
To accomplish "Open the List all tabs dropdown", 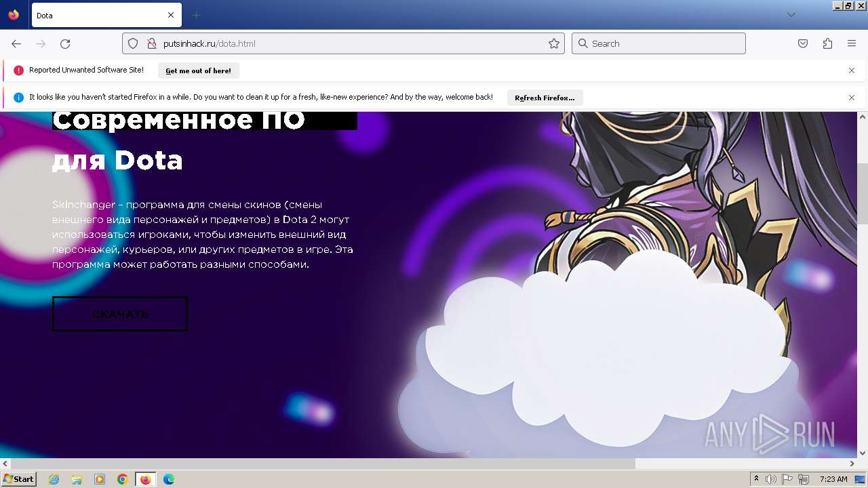I will click(x=791, y=15).
